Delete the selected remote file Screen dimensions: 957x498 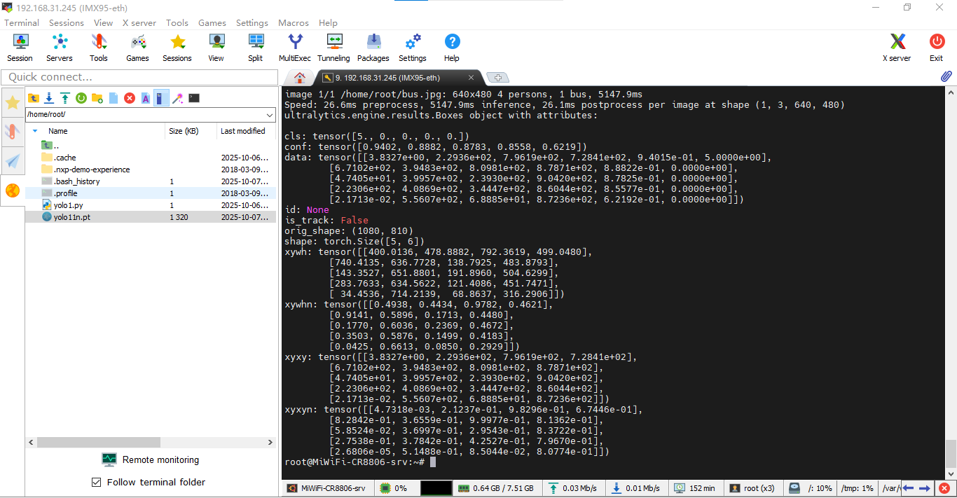[x=130, y=98]
